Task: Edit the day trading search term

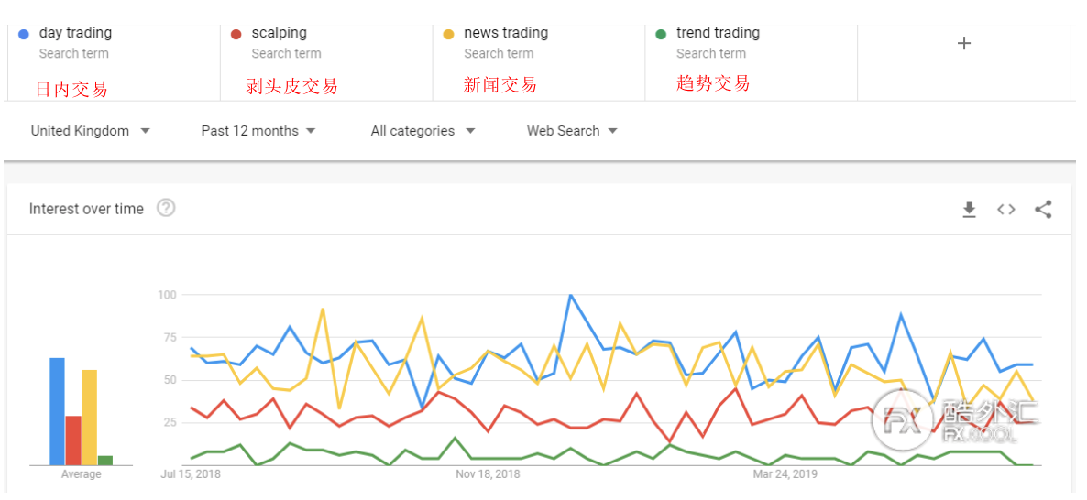Action: point(75,33)
